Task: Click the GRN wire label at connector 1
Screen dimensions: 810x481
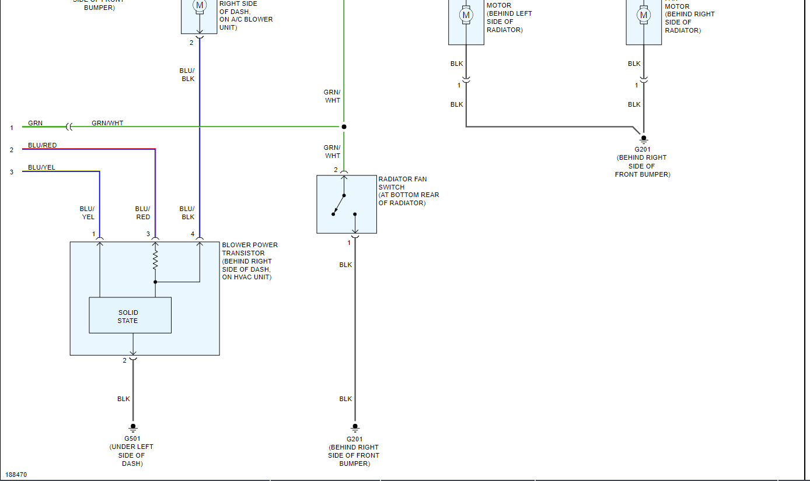Action: 35,123
